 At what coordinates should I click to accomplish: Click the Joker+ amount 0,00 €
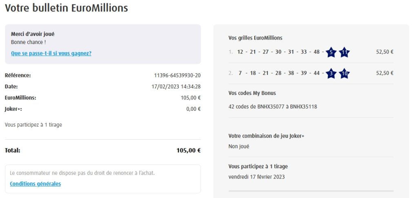click(x=193, y=109)
